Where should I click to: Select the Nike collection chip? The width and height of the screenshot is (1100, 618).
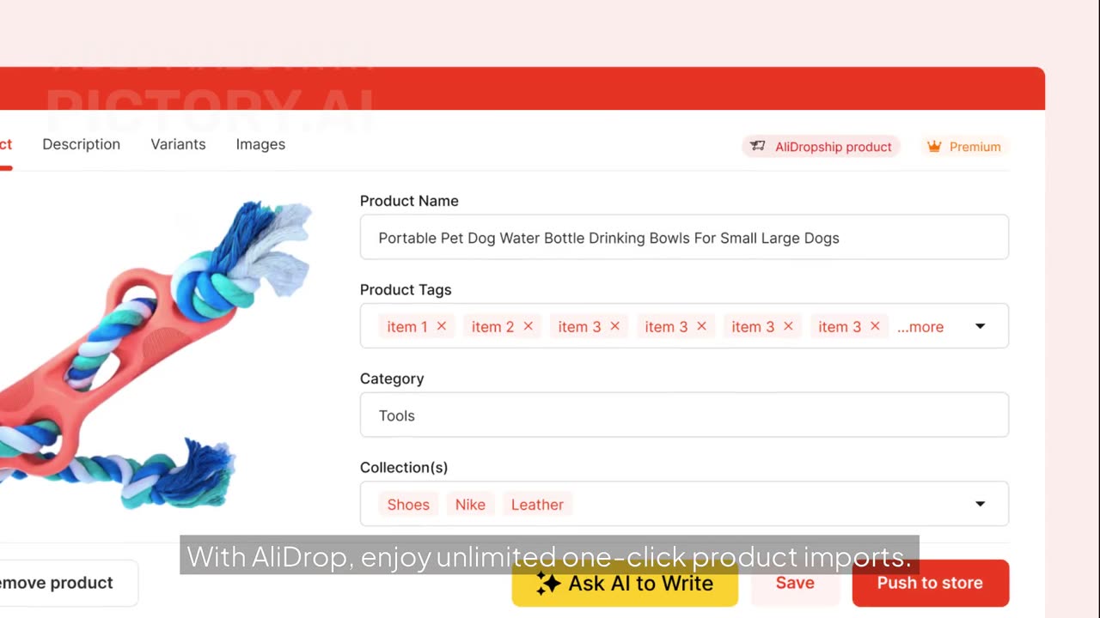coord(470,505)
